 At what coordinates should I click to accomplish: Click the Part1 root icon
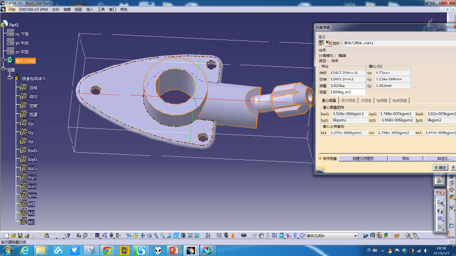coord(5,24)
